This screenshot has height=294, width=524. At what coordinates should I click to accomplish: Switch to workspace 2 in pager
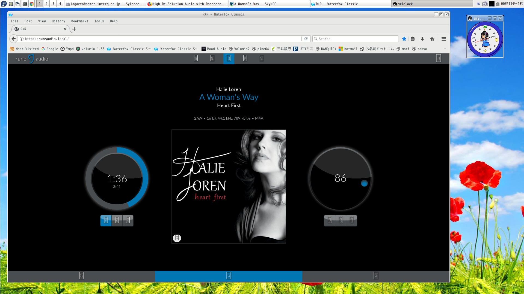(46, 4)
